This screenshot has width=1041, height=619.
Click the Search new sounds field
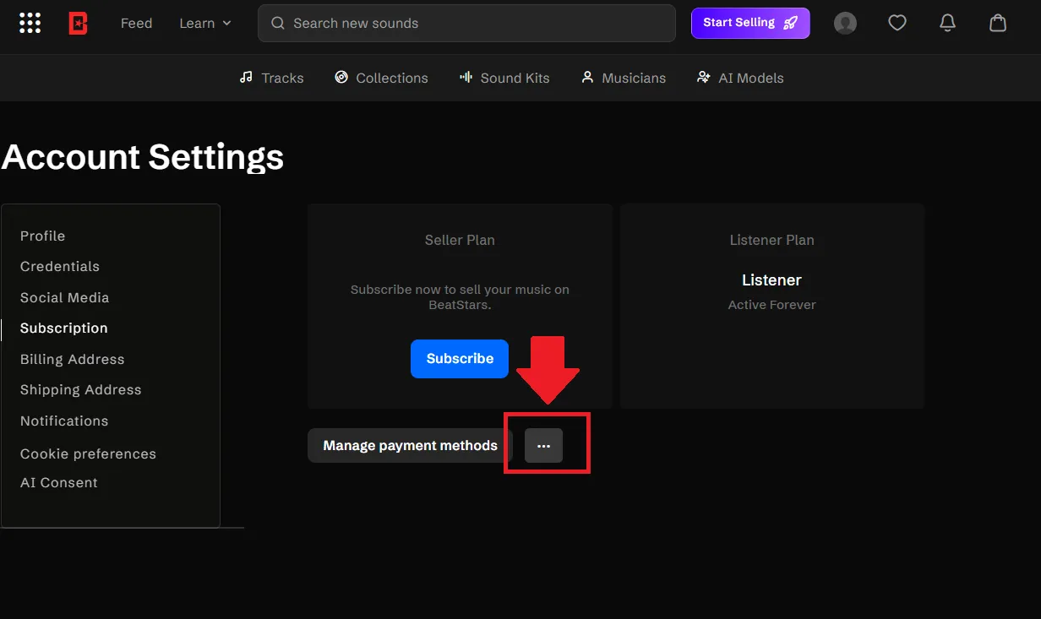(466, 23)
